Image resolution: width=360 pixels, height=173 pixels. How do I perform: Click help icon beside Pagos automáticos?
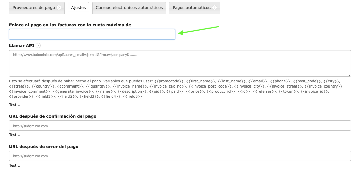click(214, 8)
